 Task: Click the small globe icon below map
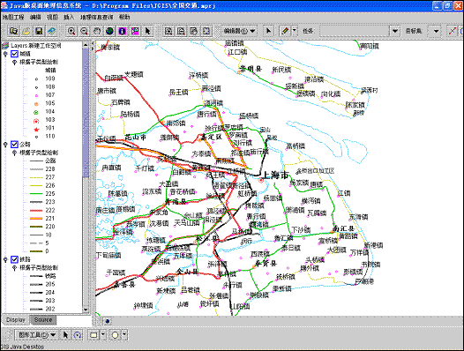click(x=107, y=321)
